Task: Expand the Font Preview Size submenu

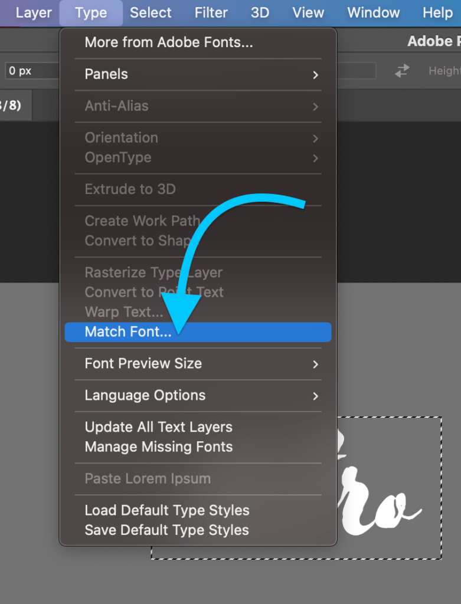Action: 142,364
